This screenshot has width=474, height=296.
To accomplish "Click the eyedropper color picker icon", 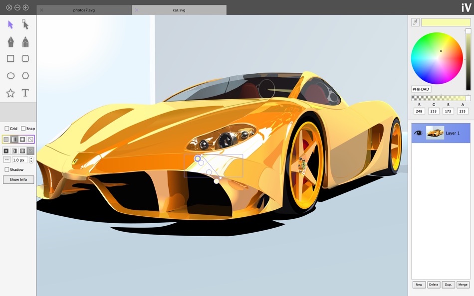I will pos(415,22).
